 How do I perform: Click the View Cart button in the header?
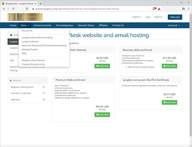(175, 17)
